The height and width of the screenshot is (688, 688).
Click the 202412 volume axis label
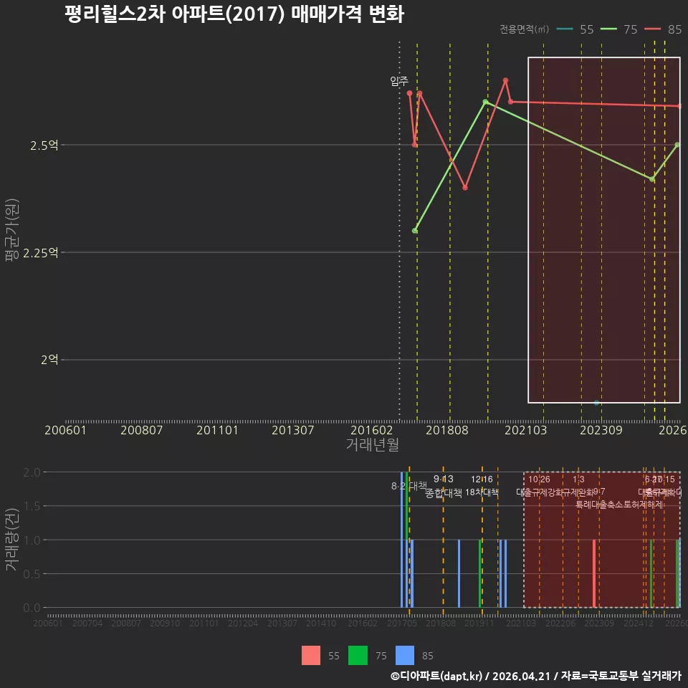click(x=639, y=623)
